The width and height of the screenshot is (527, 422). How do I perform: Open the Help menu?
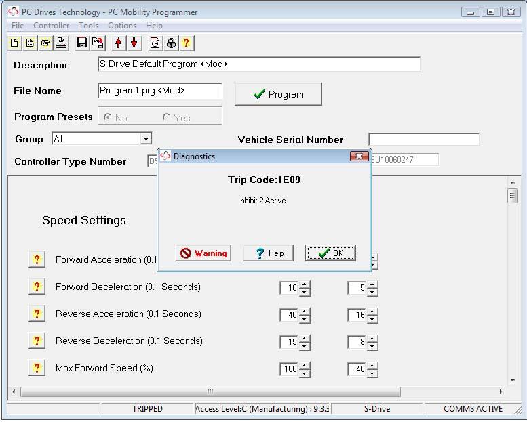[154, 26]
